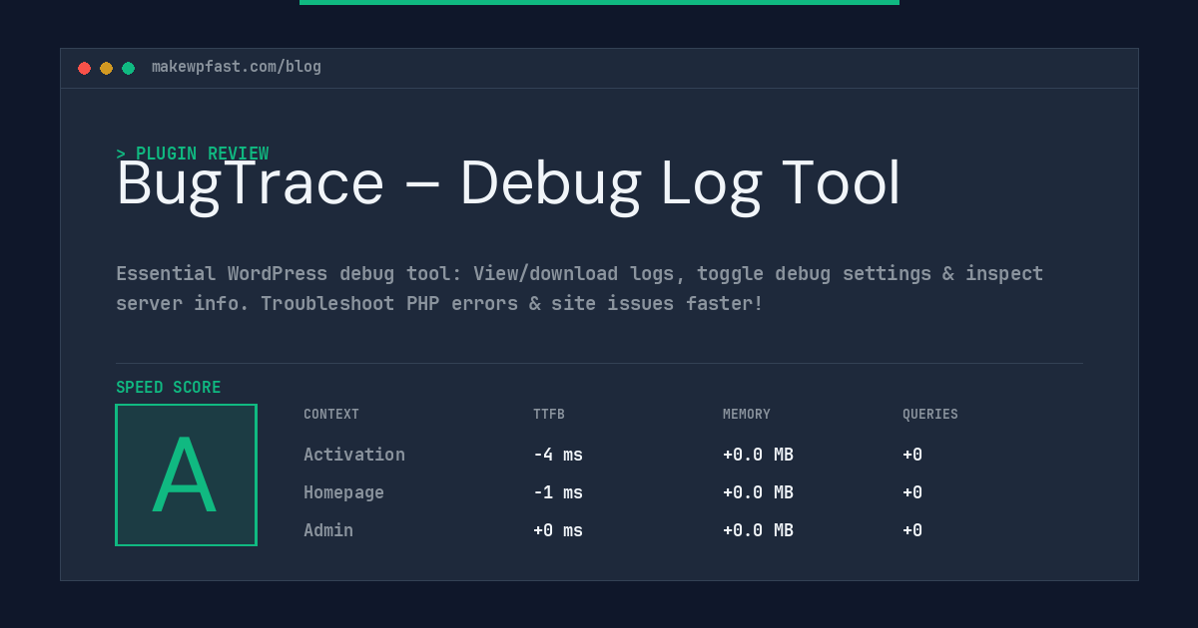Screen dimensions: 1198x628
Task: Click the Homepage memory '+0.0 MB' value
Action: point(758,492)
